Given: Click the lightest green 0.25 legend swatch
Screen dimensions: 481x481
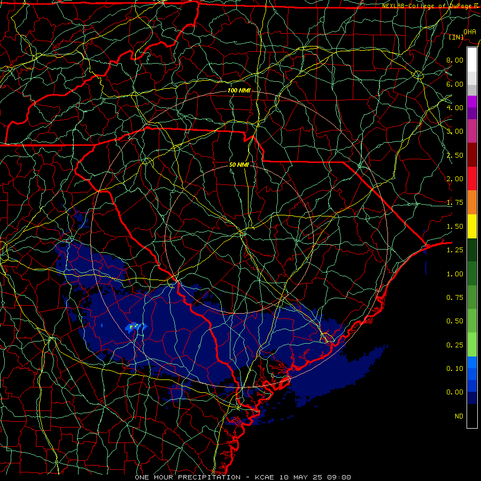Looking at the screenshot, I should pos(472,345).
